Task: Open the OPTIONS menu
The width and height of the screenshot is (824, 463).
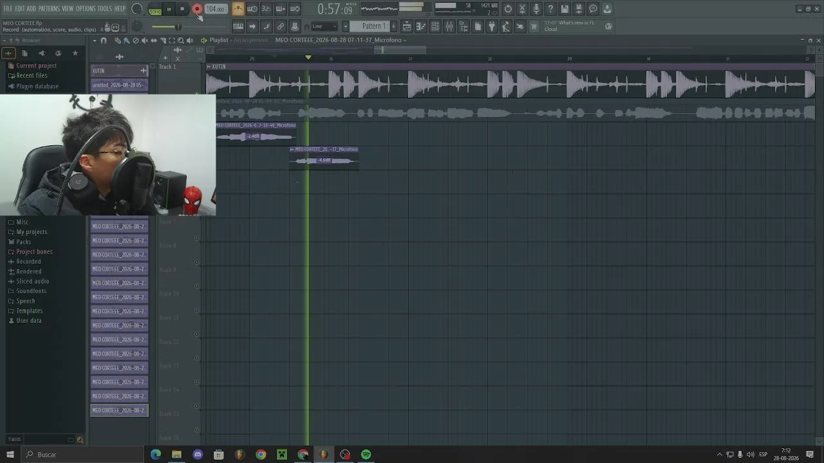Action: pos(86,8)
